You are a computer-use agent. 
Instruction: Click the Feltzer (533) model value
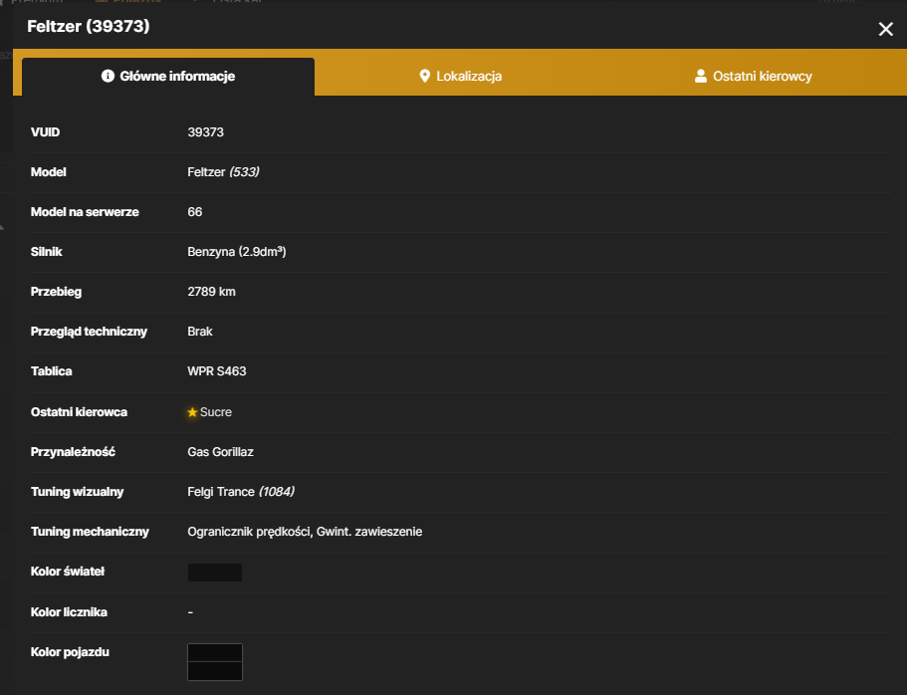click(223, 172)
